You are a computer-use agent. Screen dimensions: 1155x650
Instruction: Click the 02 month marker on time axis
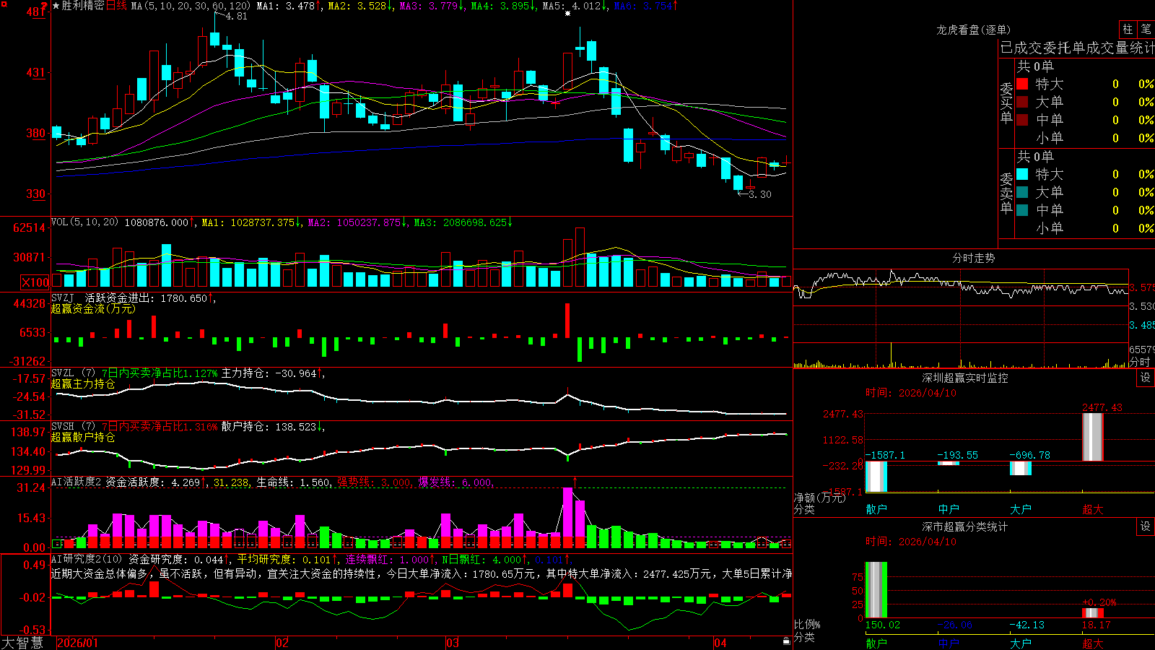tap(282, 643)
